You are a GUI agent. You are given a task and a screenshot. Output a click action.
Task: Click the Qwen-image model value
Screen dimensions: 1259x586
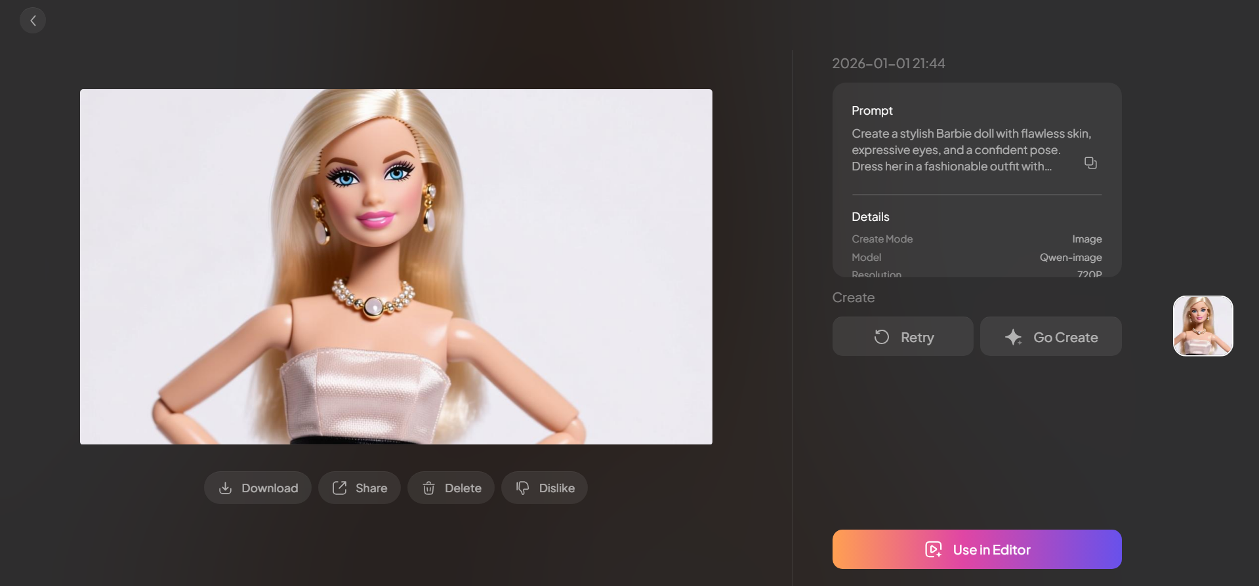point(1071,258)
